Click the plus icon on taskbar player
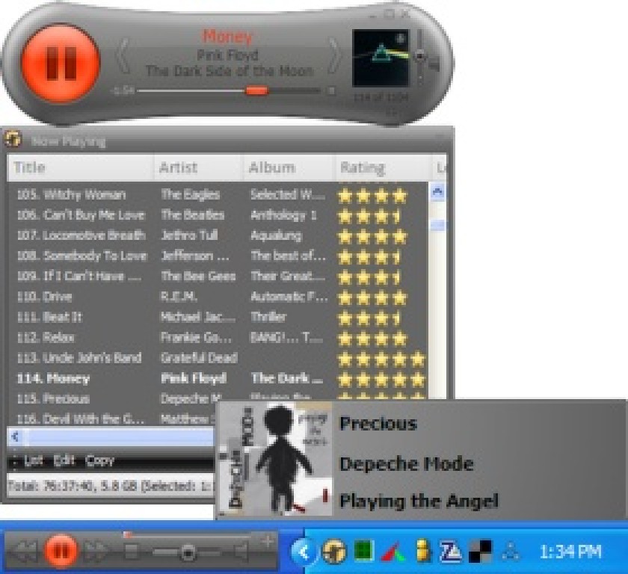The width and height of the screenshot is (628, 574). pyautogui.click(x=268, y=541)
